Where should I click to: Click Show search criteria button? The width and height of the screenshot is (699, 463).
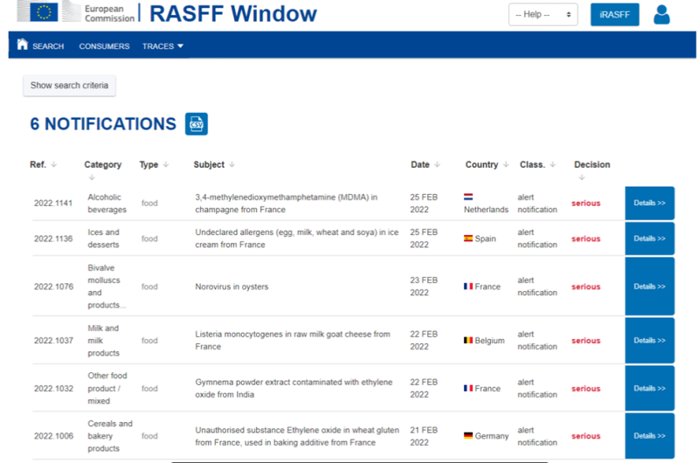(69, 85)
